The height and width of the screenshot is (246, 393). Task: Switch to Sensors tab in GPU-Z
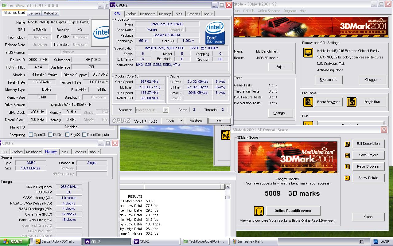34,13
